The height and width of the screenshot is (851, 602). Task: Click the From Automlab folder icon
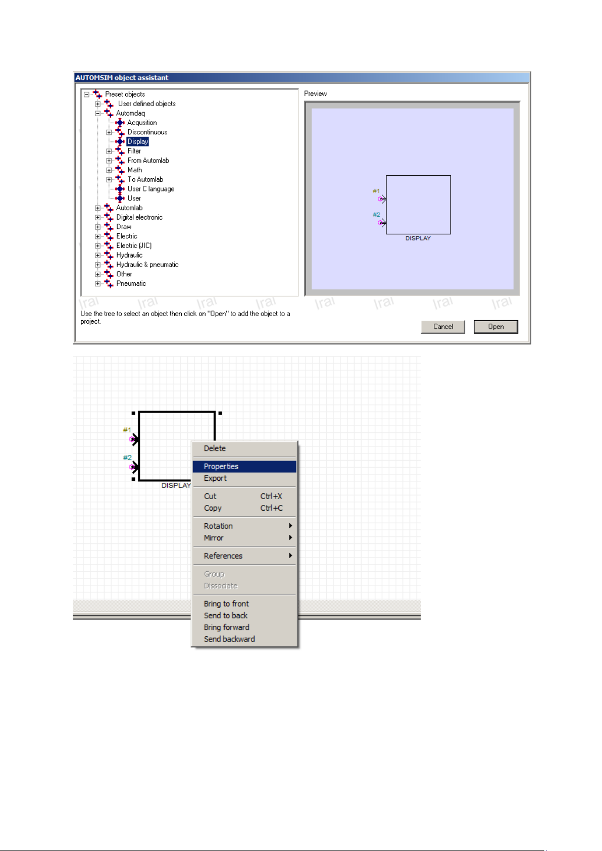[120, 161]
